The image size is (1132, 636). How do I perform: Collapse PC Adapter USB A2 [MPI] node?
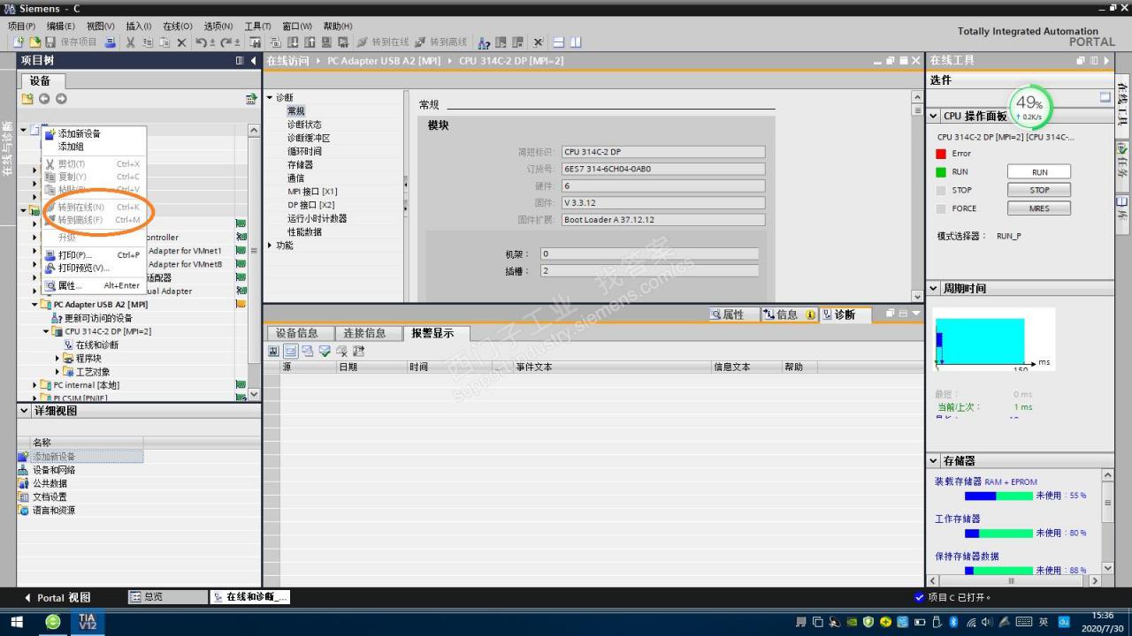tap(35, 305)
